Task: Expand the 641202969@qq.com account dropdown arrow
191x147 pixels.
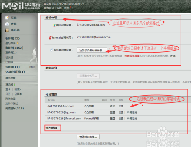Action: click(x=83, y=4)
